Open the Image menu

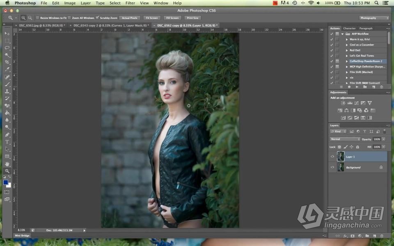point(70,3)
